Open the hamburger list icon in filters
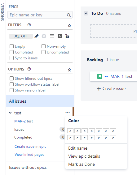 [x=52, y=36]
